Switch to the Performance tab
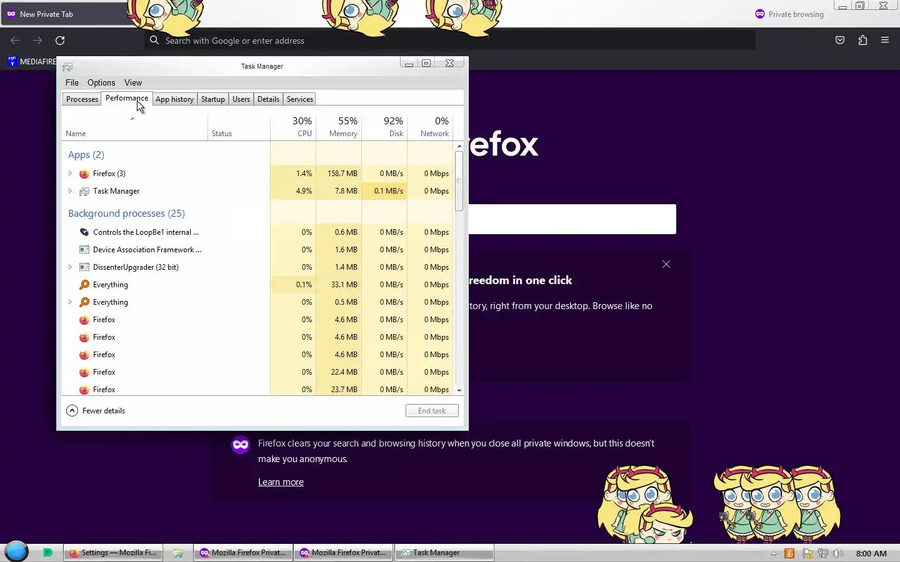Screen dimensions: 900x562 [x=127, y=98]
